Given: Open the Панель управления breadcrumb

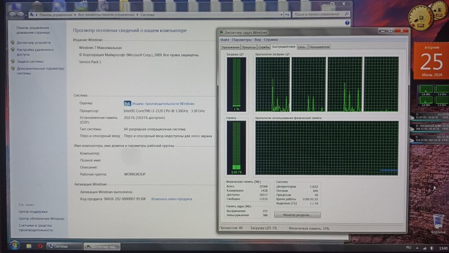Looking at the screenshot, I should [x=56, y=15].
